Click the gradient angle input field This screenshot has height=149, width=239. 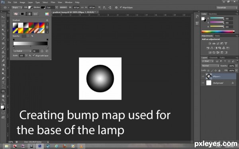[x=36, y=51]
